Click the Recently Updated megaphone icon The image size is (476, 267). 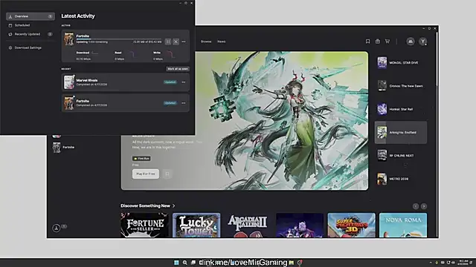(x=10, y=34)
